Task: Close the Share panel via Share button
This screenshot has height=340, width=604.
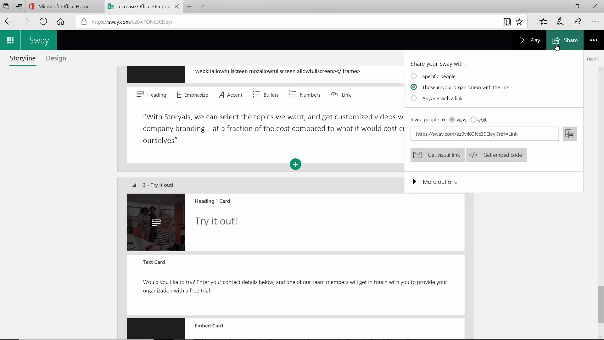Action: [565, 40]
